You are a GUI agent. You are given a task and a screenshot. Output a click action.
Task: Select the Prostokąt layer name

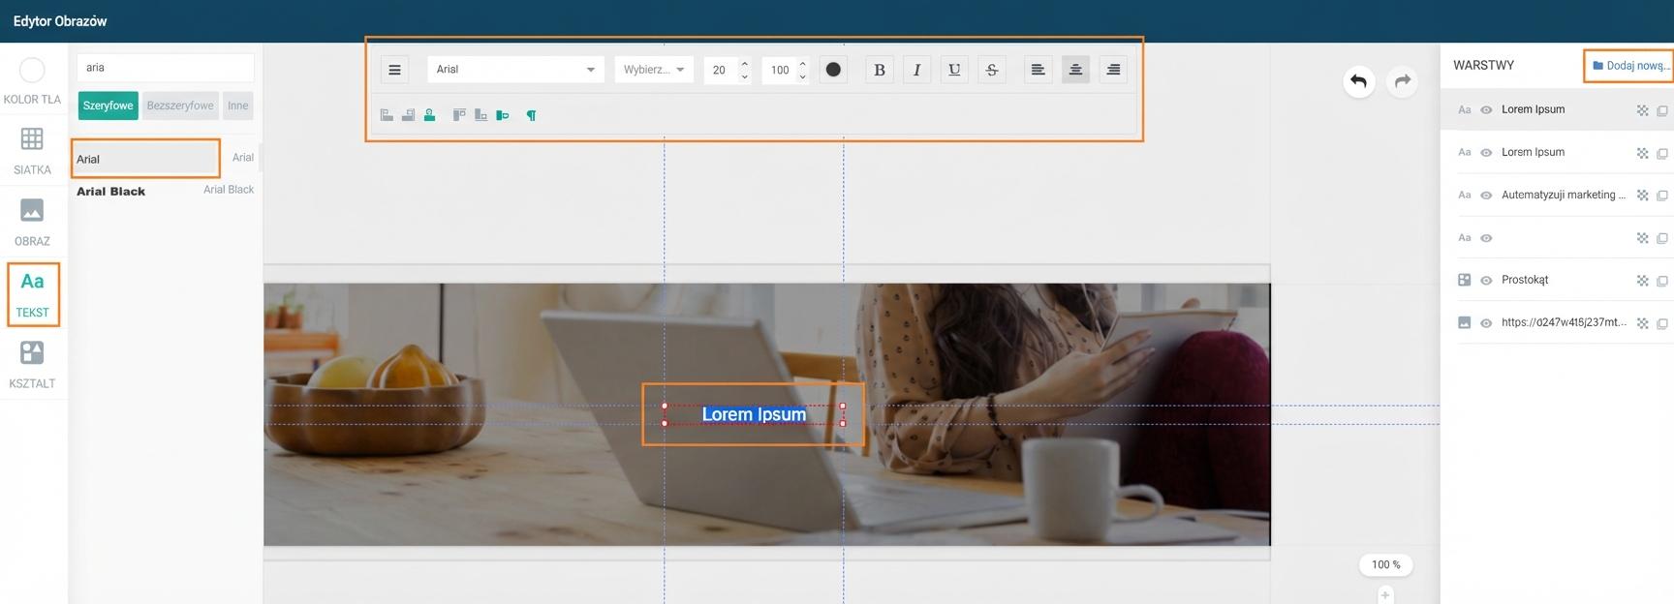pos(1525,280)
